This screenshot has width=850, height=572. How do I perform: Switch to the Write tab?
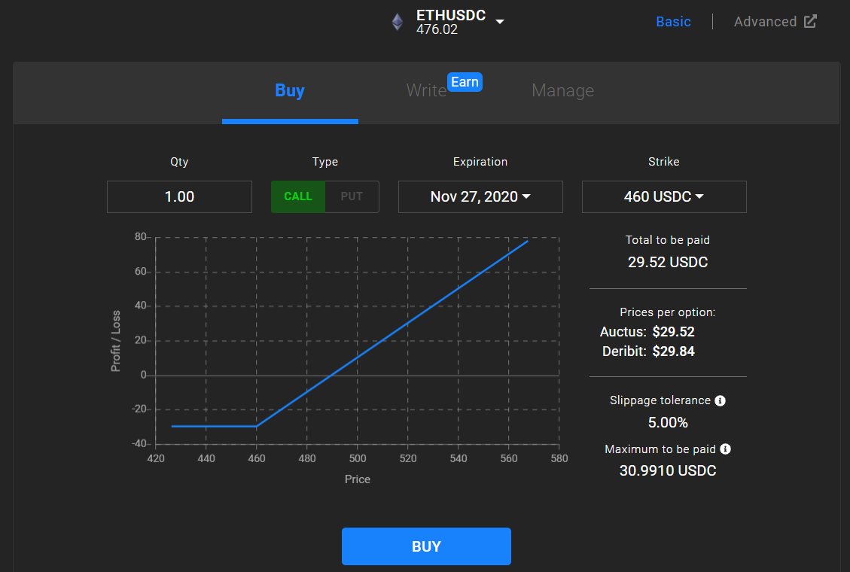426,90
